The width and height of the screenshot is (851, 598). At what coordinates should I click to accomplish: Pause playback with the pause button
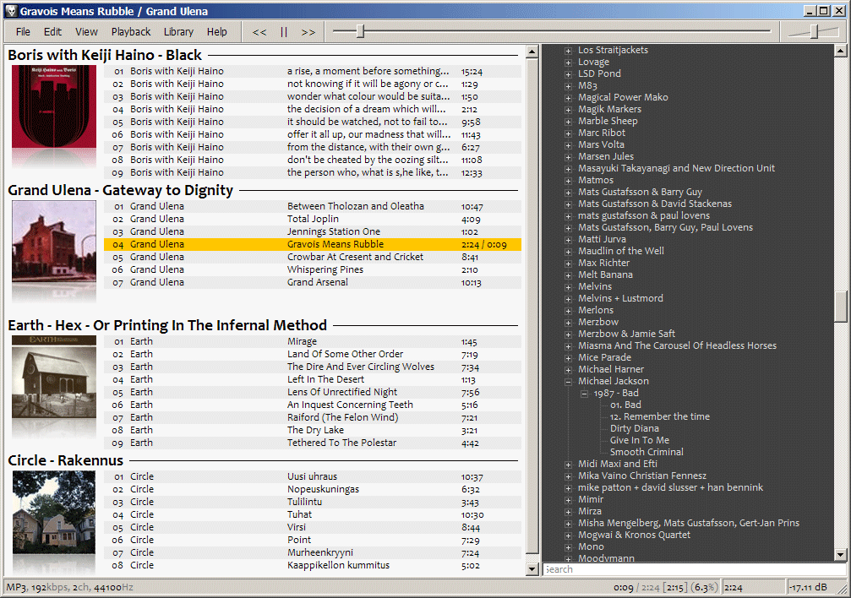284,32
